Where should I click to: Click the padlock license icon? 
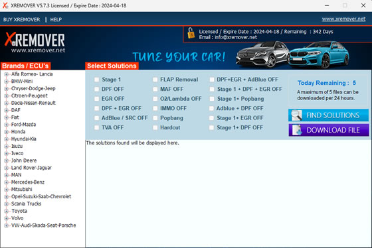click(x=191, y=33)
